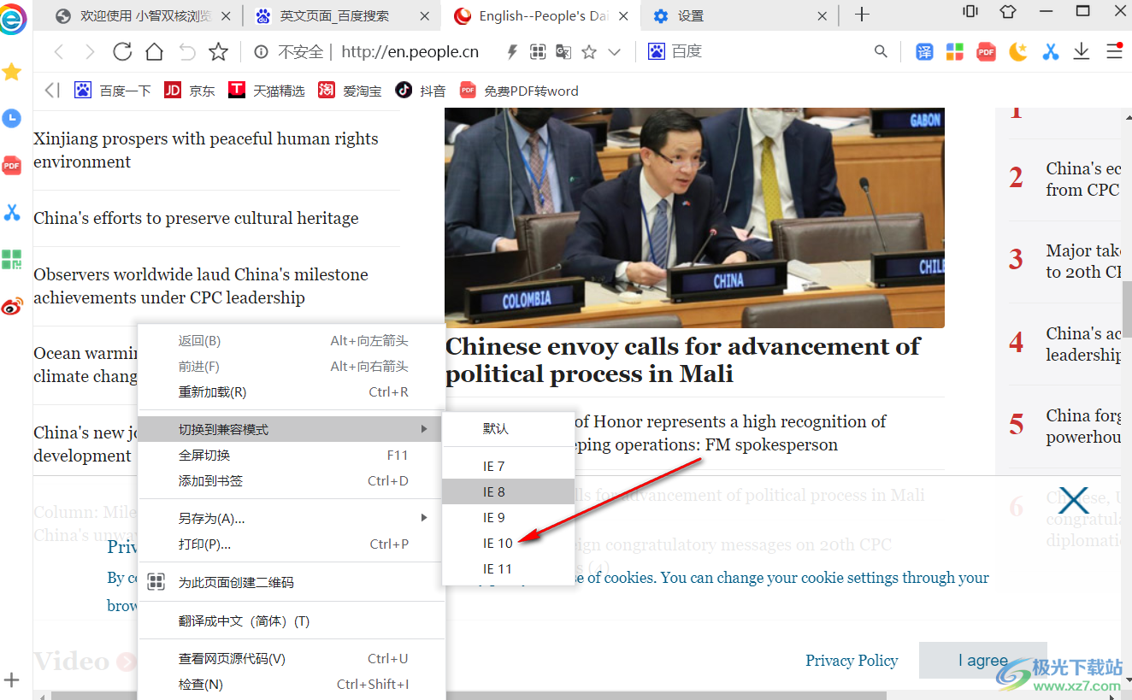Select 为此页面创建二维码 menu entry
1132x700 pixels.
[292, 582]
